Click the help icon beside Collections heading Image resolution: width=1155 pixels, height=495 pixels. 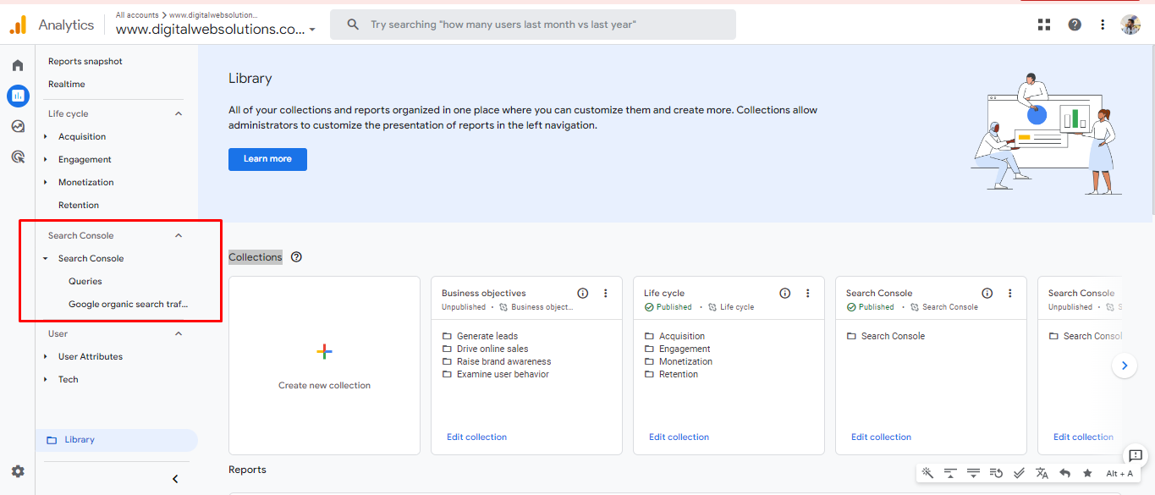[296, 257]
